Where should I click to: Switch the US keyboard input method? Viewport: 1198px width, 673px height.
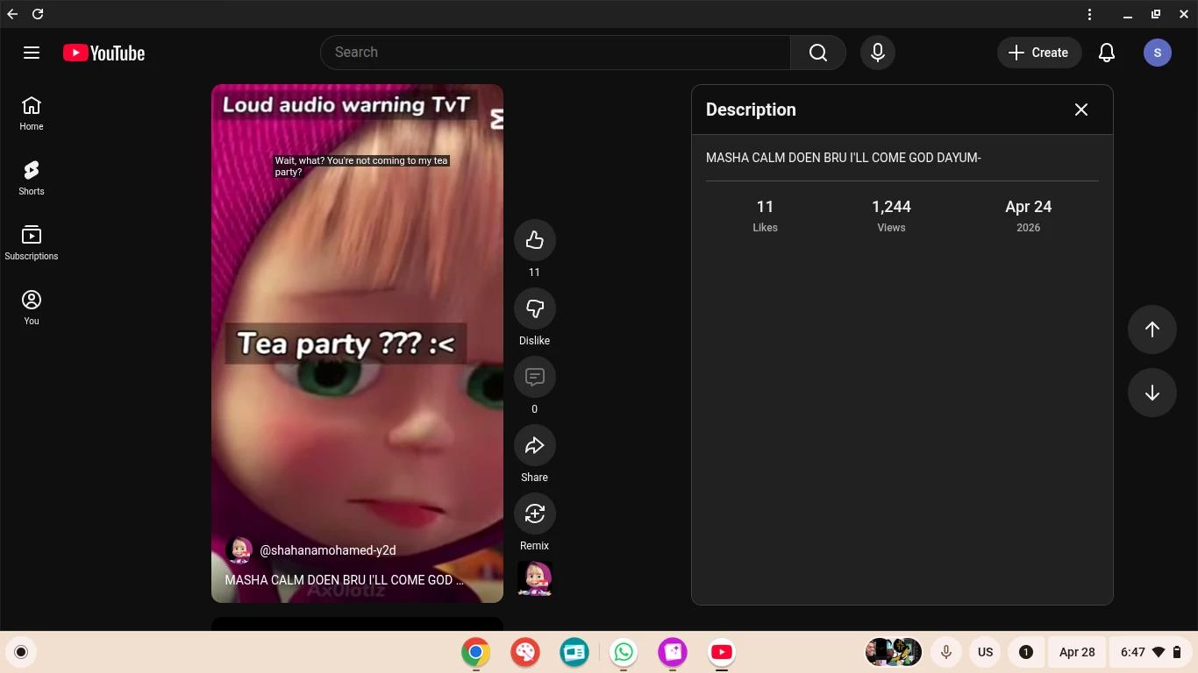click(x=985, y=652)
